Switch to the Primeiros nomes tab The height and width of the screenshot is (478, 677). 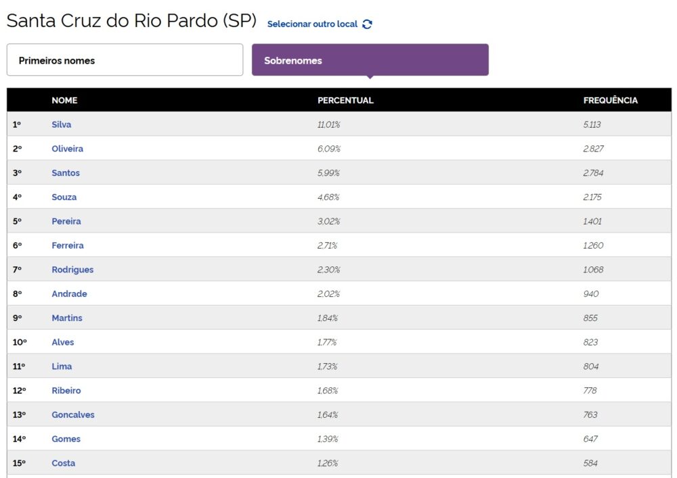pos(125,60)
